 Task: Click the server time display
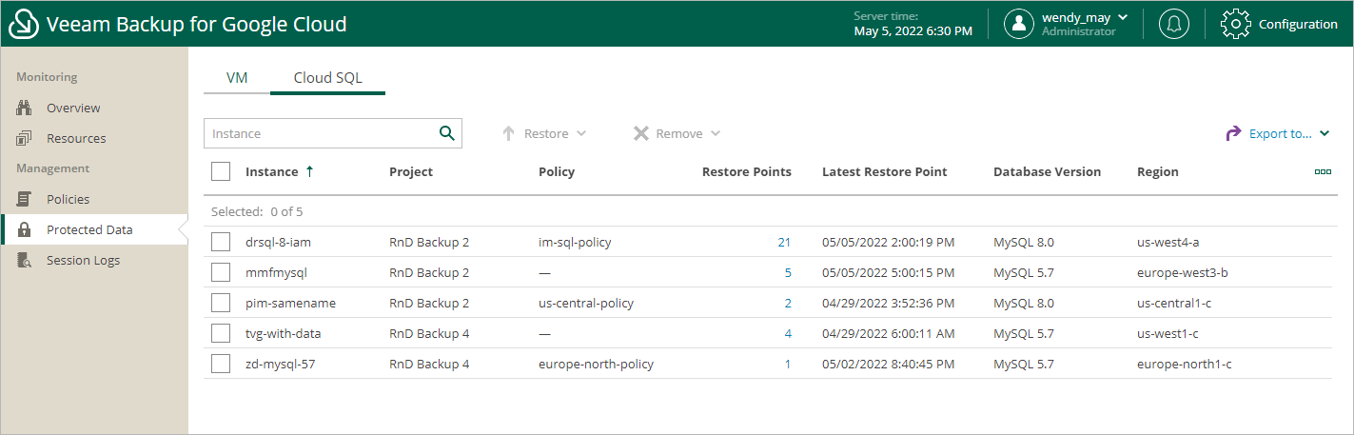pyautogui.click(x=913, y=24)
